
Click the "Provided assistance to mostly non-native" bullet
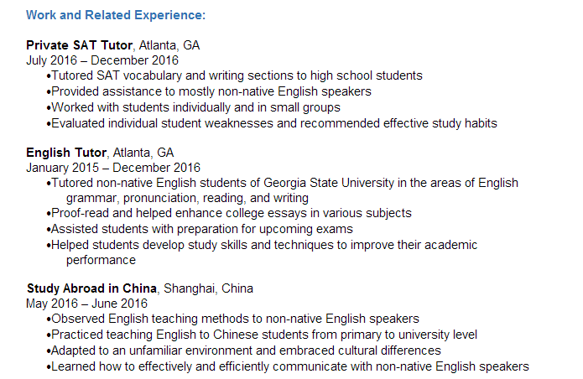click(x=211, y=91)
